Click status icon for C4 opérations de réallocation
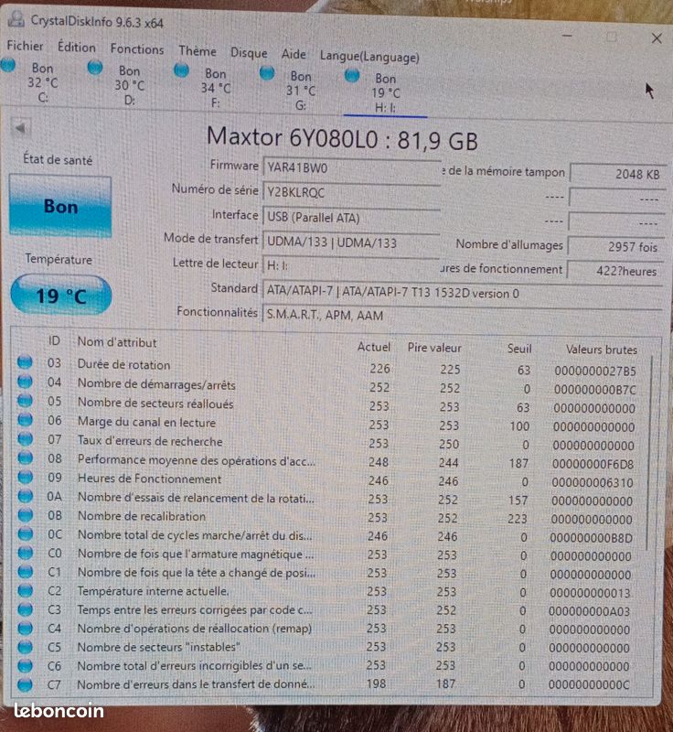 click(x=26, y=629)
